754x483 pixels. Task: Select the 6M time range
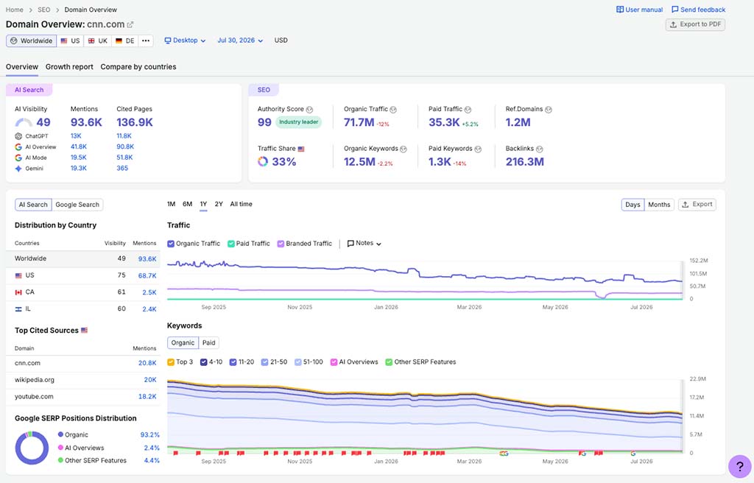[188, 204]
